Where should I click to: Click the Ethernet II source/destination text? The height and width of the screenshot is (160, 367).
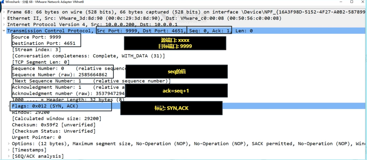click(144, 18)
